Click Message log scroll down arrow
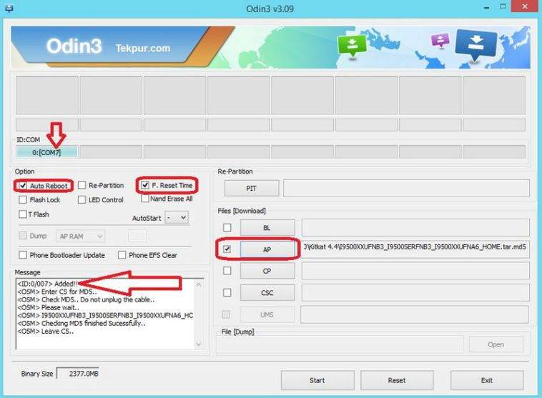This screenshot has height=398, width=542. click(199, 344)
